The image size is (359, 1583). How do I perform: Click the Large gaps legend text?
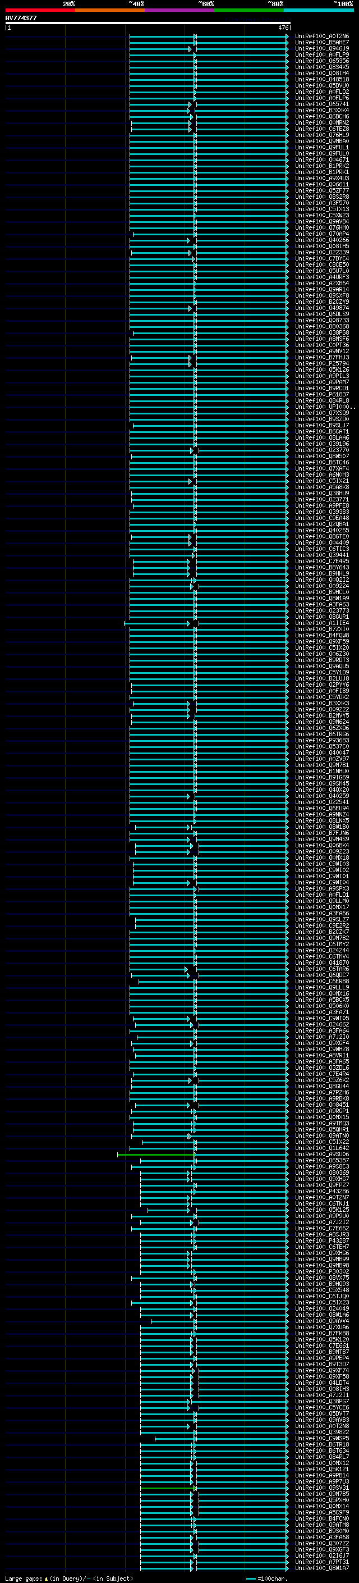click(70, 1578)
